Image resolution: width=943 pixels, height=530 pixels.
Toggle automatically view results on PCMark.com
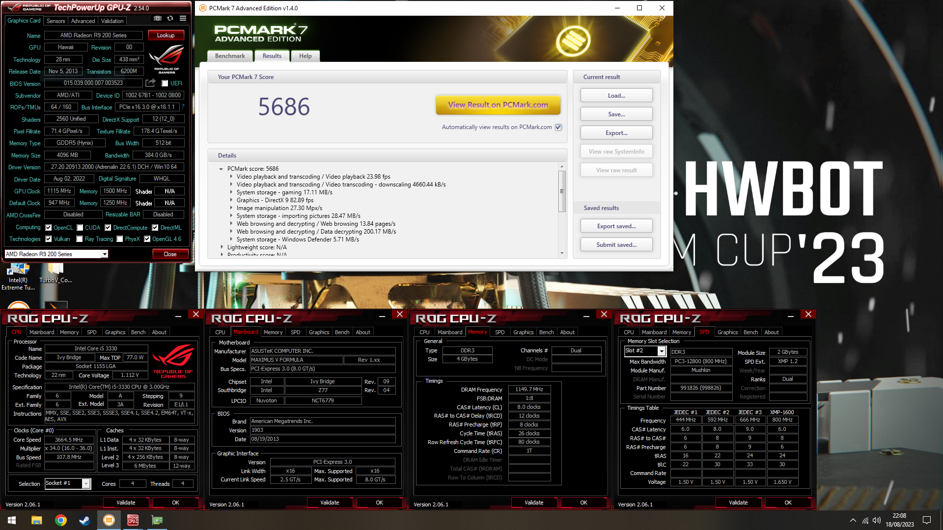coord(558,127)
